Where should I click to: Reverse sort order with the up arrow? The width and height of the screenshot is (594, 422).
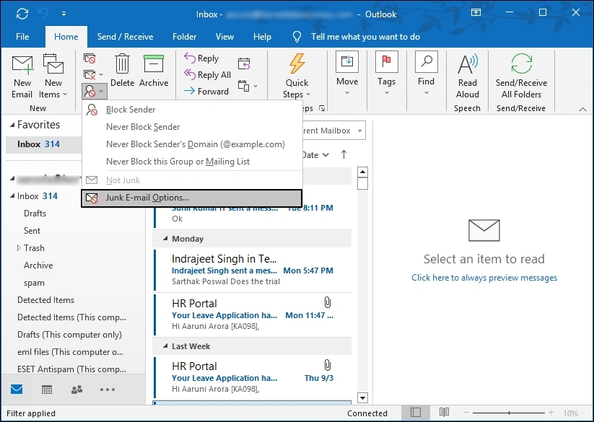click(x=344, y=154)
